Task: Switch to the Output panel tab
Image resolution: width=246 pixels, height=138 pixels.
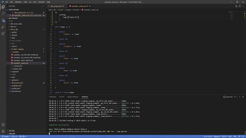Action: tap(61, 97)
